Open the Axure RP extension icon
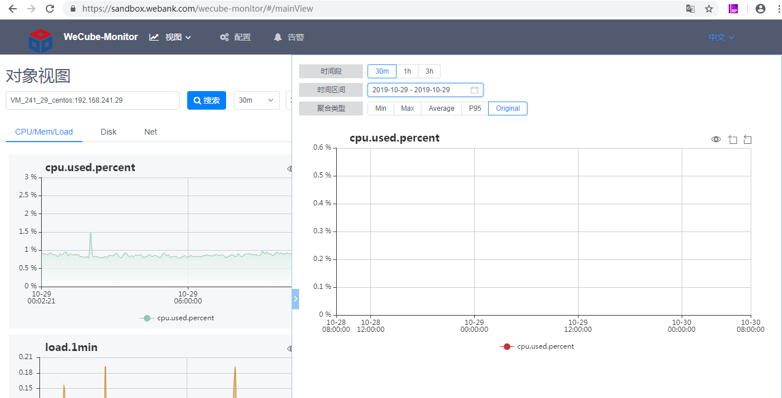Screen dimensions: 782x398 pos(733,9)
